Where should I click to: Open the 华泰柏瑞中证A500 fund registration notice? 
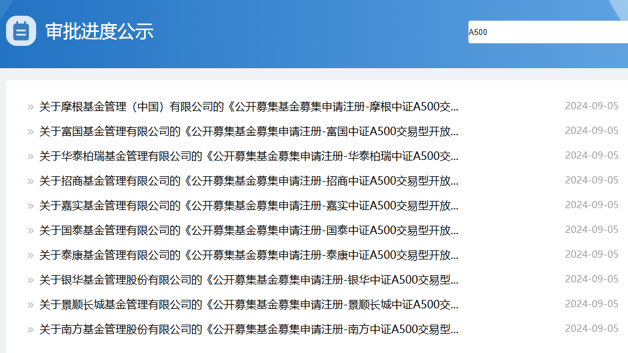pyautogui.click(x=249, y=156)
